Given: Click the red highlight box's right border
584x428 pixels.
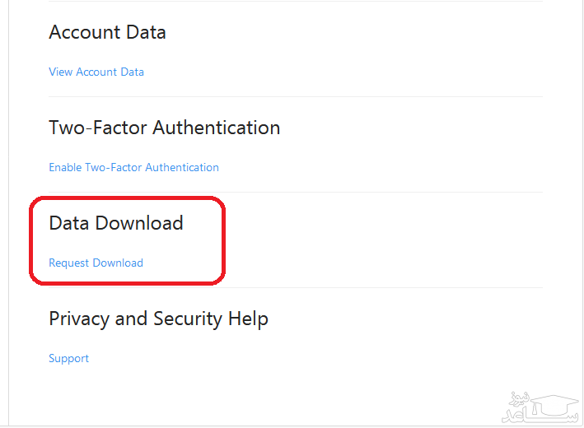Looking at the screenshot, I should (x=225, y=240).
